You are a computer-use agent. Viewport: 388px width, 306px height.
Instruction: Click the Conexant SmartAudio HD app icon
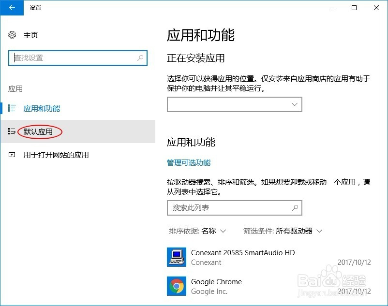click(177, 257)
